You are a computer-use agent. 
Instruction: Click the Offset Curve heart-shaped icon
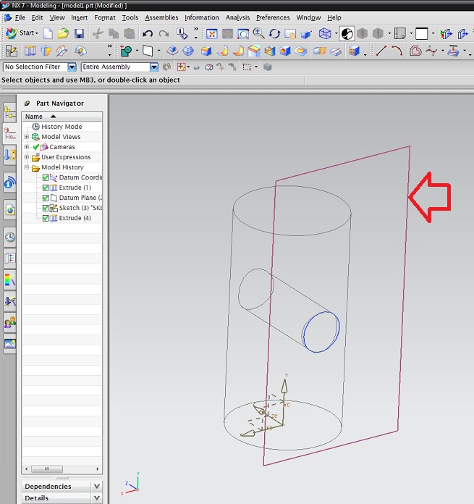point(415,51)
